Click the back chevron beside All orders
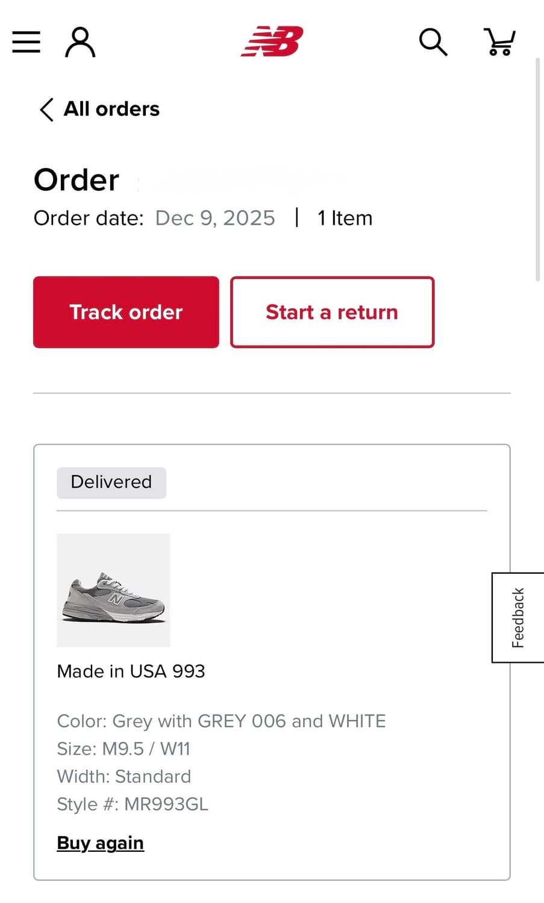This screenshot has width=544, height=903. [46, 110]
